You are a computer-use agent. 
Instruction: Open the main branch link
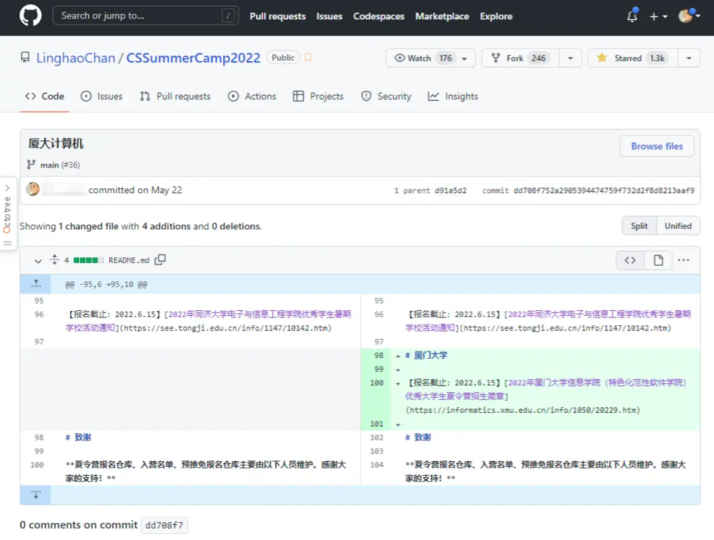tap(49, 165)
